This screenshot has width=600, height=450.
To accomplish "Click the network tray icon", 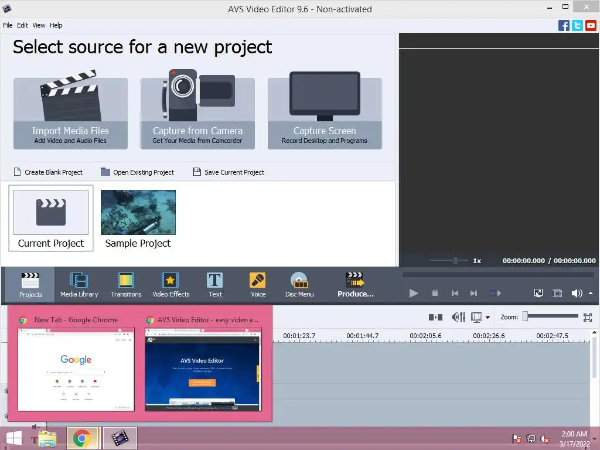I will click(x=531, y=438).
